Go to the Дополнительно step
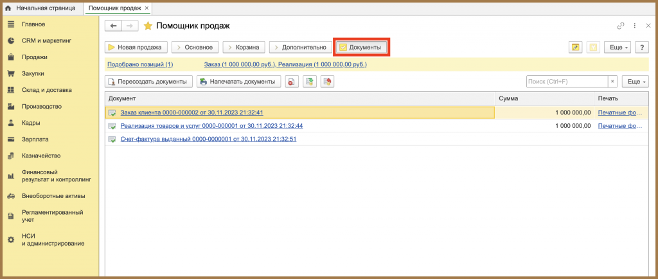Screen dimensions: 658x279 coord(299,48)
